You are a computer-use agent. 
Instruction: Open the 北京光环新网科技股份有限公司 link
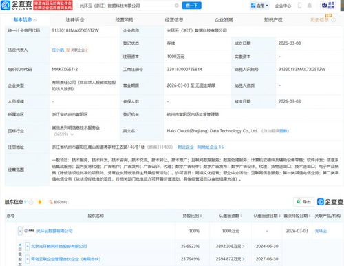[x=59, y=246]
